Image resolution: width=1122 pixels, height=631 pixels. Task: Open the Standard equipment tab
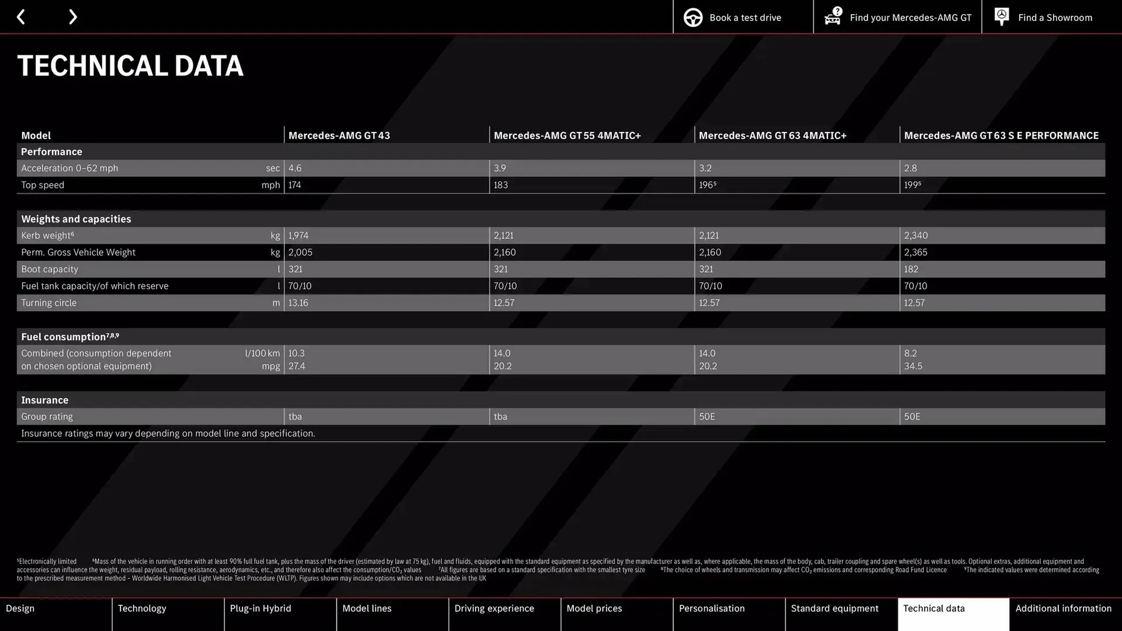[834, 608]
